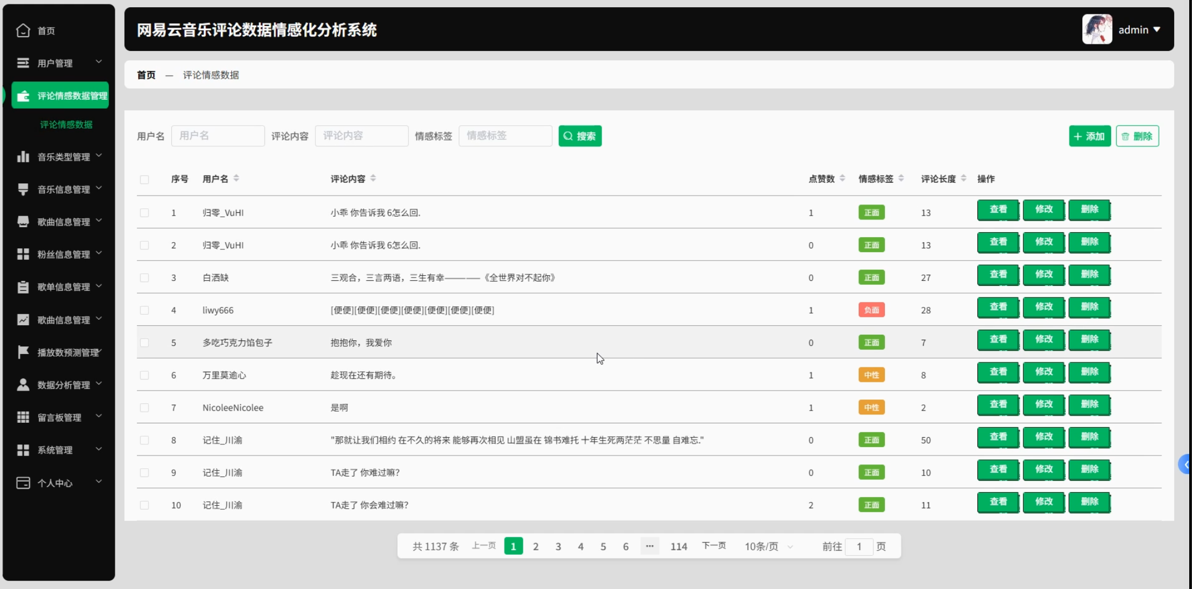Expand 音乐信息管理 using its chevron
This screenshot has width=1192, height=589.
(x=99, y=188)
